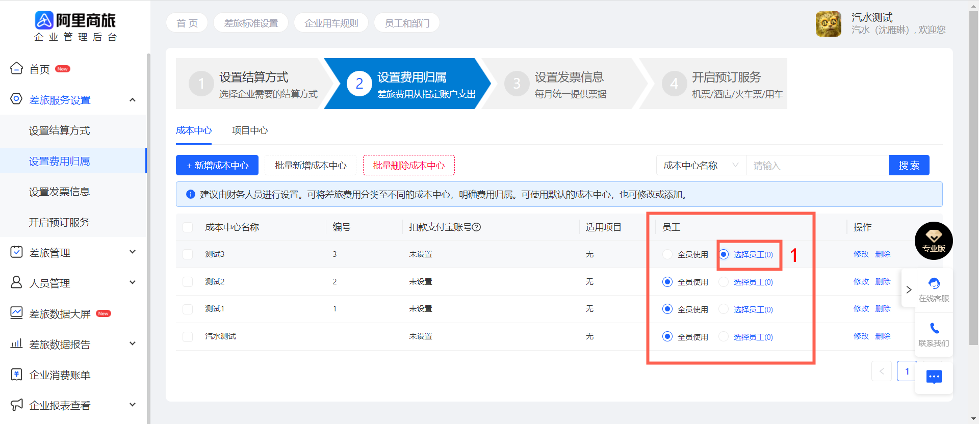Click the help icon beside 扣款支付宝账号
The image size is (979, 424).
pos(476,227)
